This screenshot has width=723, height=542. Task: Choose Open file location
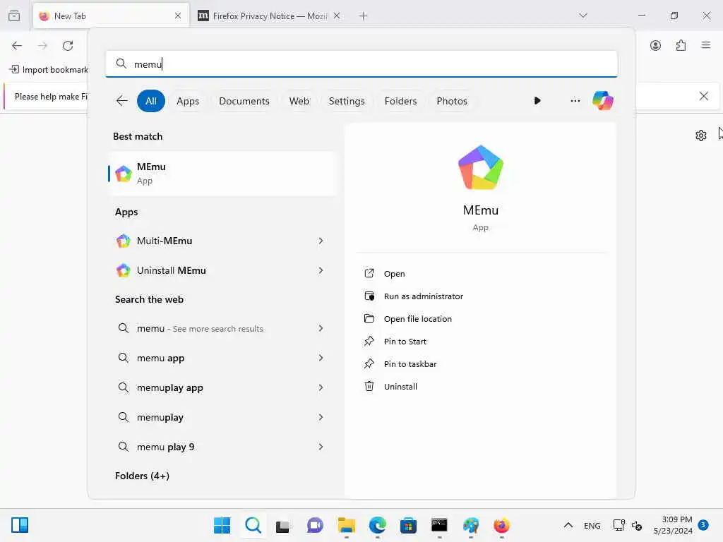coord(418,319)
